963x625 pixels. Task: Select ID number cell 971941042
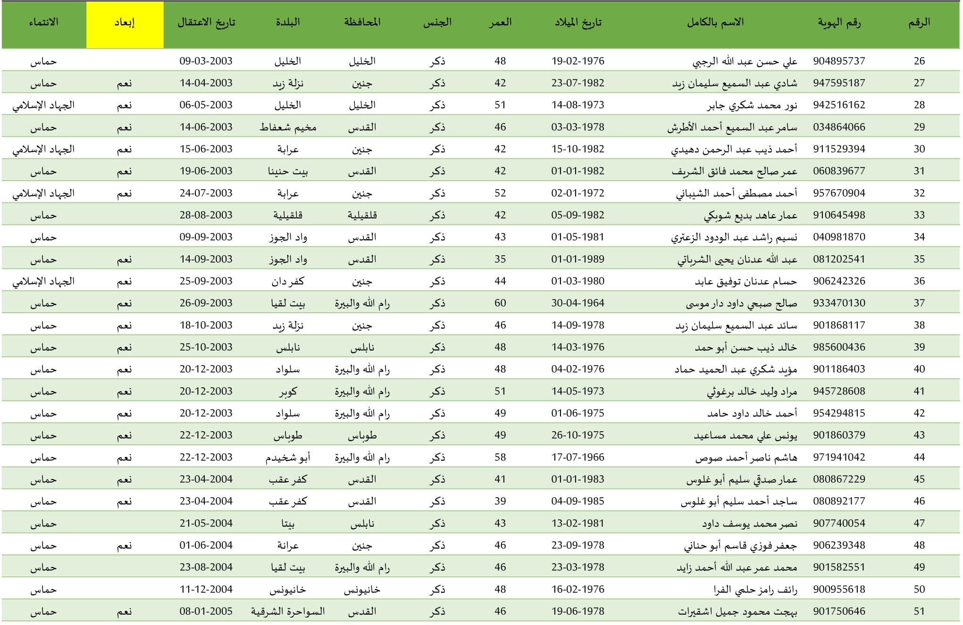click(x=839, y=457)
